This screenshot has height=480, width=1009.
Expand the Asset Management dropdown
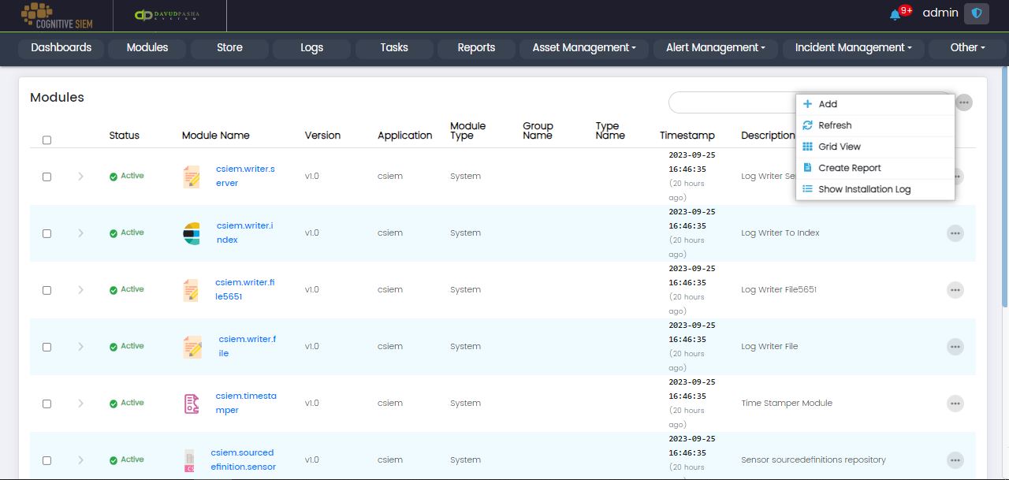point(583,48)
